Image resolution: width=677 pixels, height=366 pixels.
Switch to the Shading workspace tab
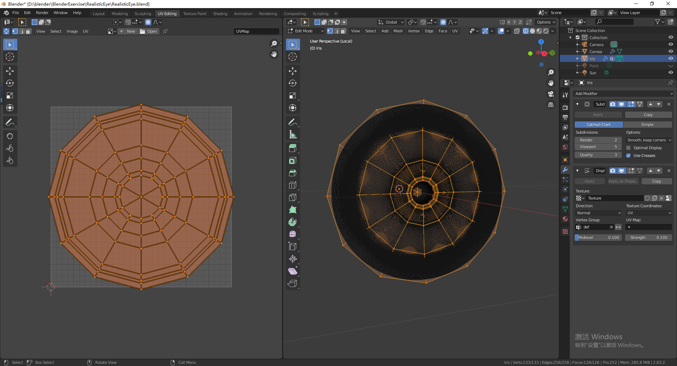220,14
